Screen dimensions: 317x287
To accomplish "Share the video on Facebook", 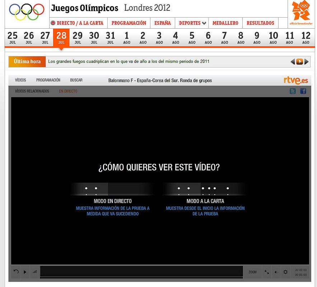I will pyautogui.click(x=303, y=91).
